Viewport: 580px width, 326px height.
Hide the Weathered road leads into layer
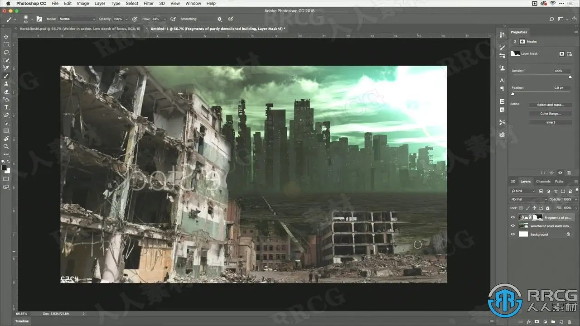click(x=513, y=226)
